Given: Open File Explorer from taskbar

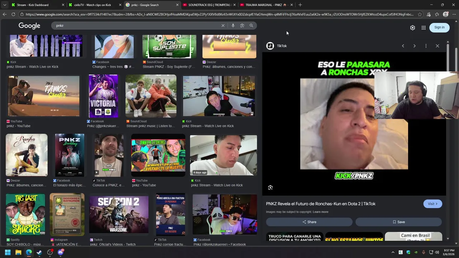Looking at the screenshot, I should (18, 252).
